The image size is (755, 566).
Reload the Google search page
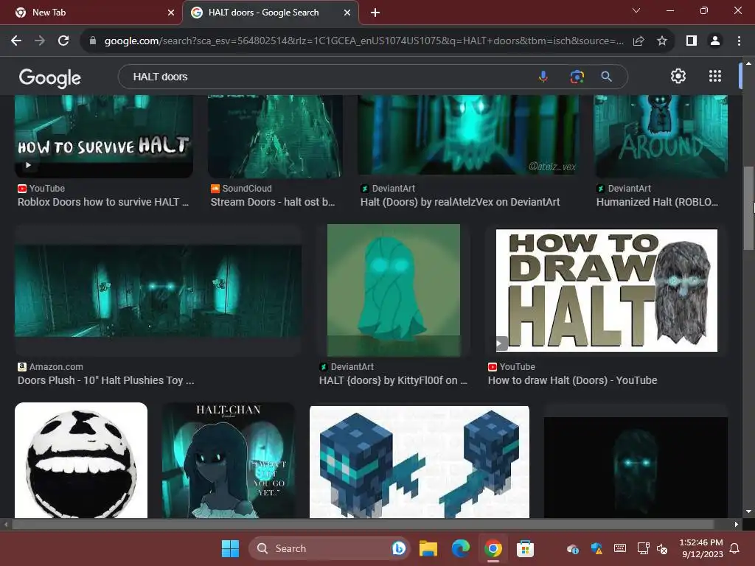pyautogui.click(x=63, y=41)
